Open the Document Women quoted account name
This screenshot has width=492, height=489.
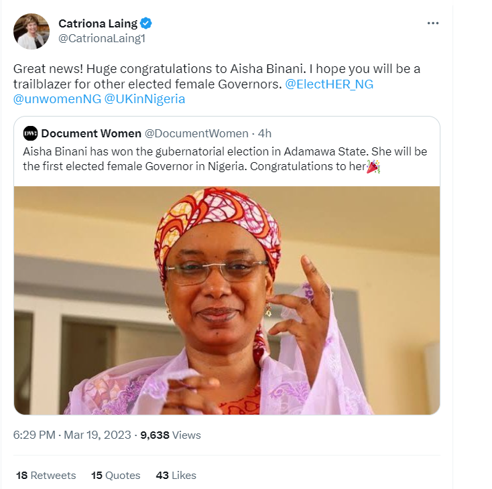(91, 133)
